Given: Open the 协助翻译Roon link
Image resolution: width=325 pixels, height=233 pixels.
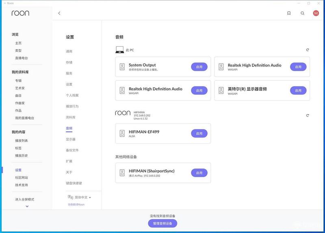Looking at the screenshot, I should 76,205.
